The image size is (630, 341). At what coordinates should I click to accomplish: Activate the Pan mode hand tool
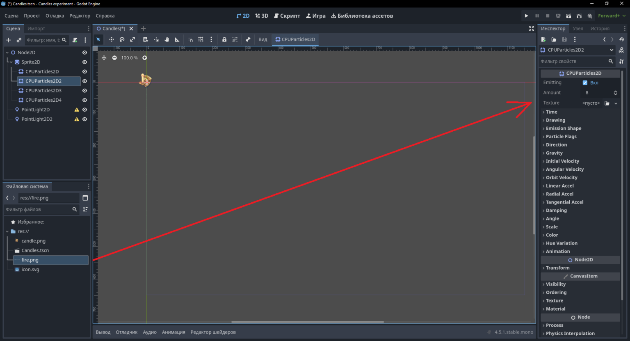click(x=167, y=39)
